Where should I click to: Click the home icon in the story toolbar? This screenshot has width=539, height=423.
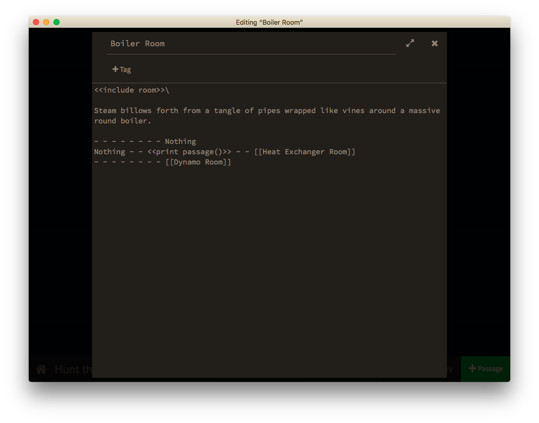(41, 369)
